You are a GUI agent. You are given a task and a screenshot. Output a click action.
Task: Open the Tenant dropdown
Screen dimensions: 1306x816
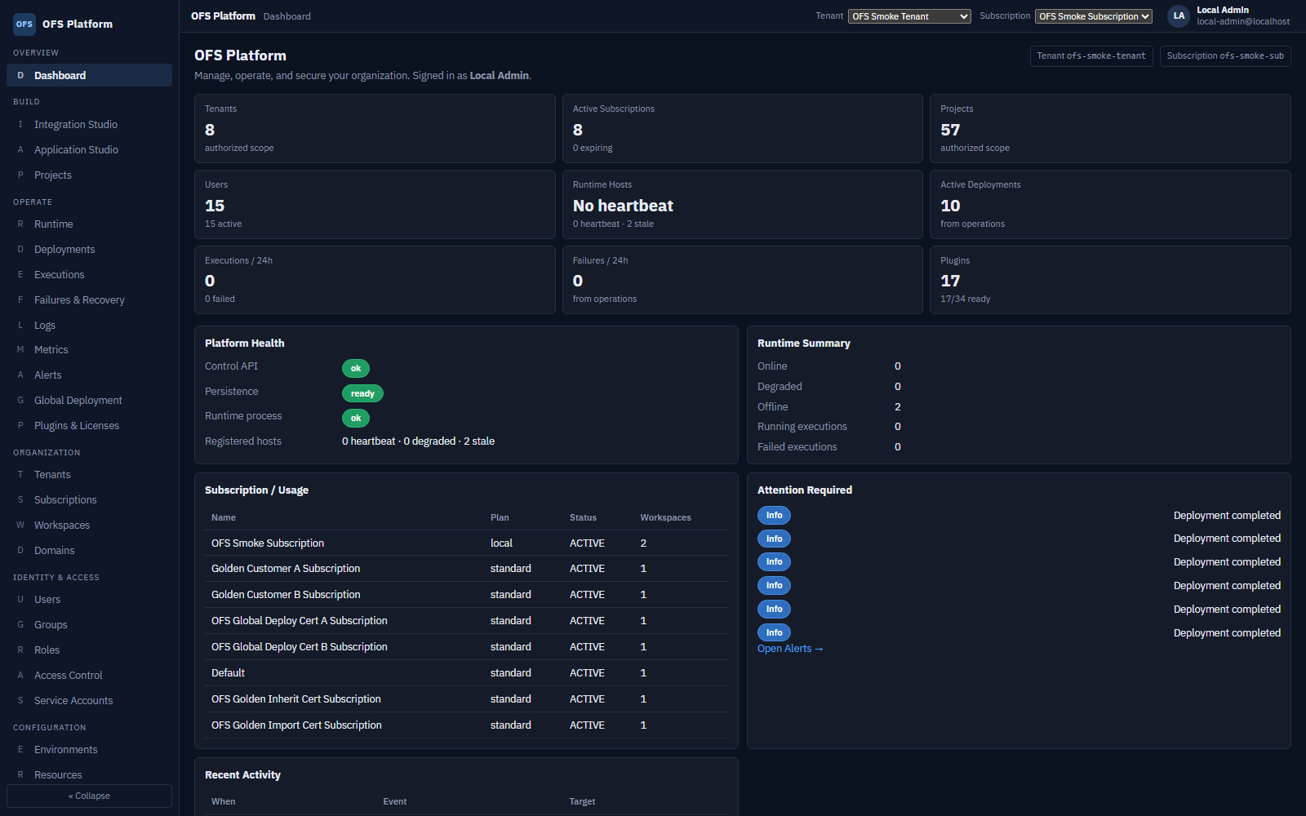click(x=909, y=16)
